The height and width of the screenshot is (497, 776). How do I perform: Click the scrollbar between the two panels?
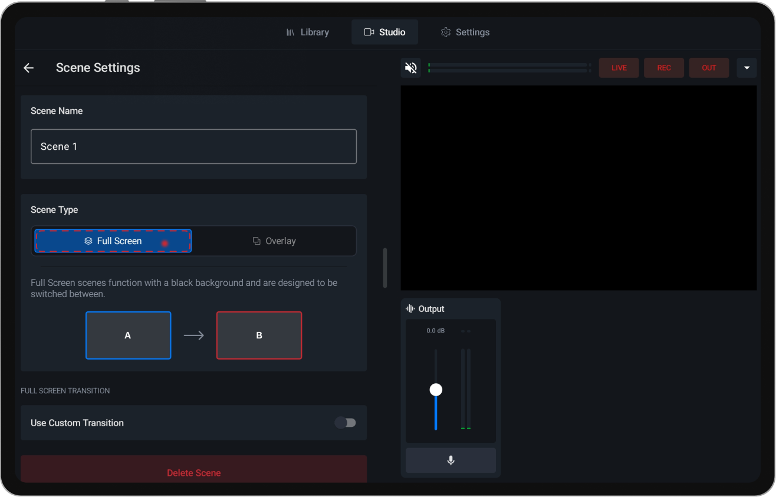tap(384, 267)
